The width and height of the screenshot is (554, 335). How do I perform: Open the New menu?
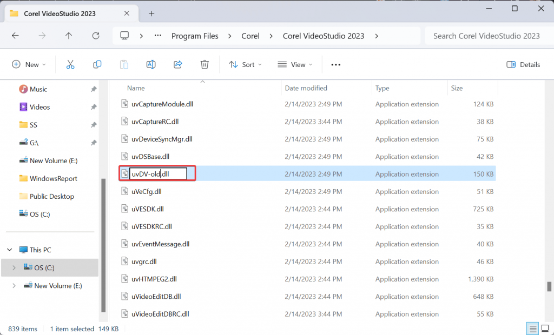pyautogui.click(x=29, y=64)
